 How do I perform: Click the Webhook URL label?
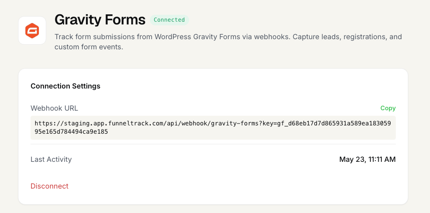(x=54, y=108)
